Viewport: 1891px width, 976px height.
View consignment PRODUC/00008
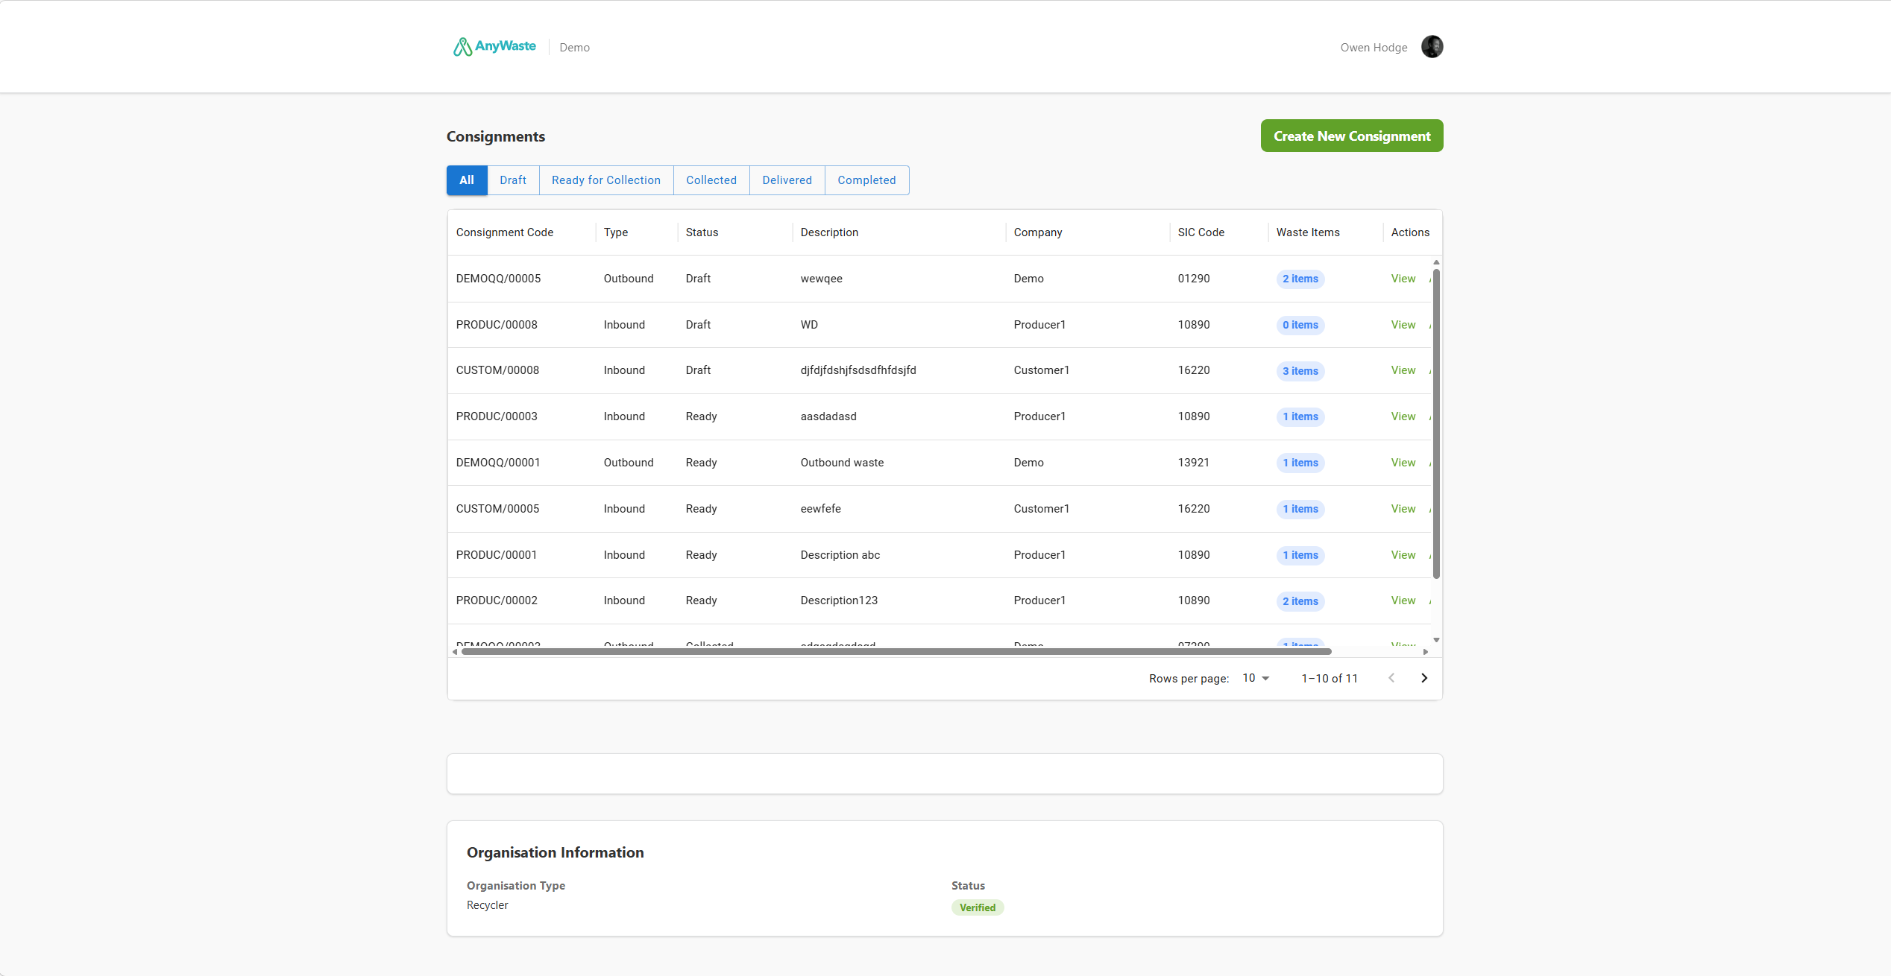1403,325
